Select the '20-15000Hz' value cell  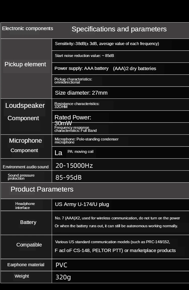74,165
